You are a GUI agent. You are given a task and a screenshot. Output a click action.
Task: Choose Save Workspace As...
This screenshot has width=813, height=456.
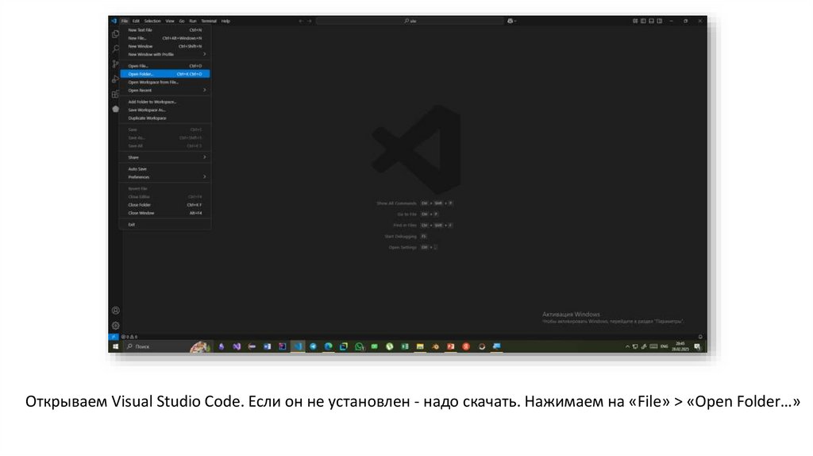(165, 110)
